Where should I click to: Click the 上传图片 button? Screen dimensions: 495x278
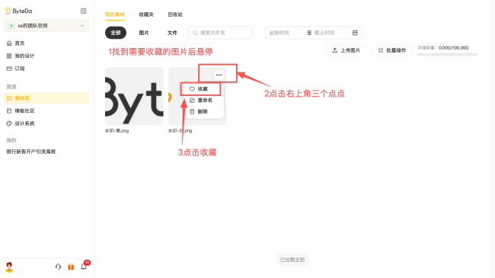(x=346, y=50)
